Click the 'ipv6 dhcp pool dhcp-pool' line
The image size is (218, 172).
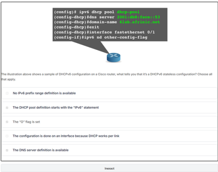[x=97, y=12]
